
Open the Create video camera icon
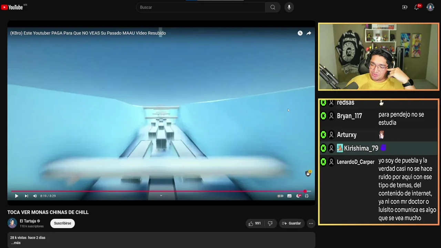[x=405, y=7]
